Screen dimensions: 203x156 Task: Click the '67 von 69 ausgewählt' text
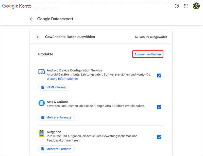(151, 37)
